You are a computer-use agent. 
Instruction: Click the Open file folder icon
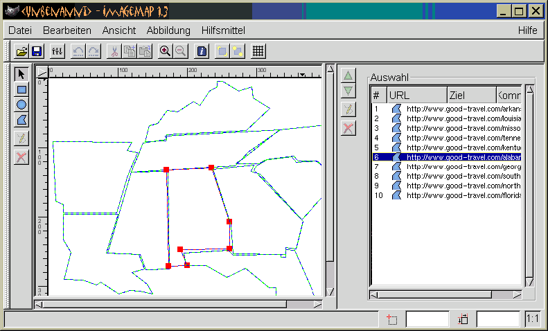click(21, 51)
